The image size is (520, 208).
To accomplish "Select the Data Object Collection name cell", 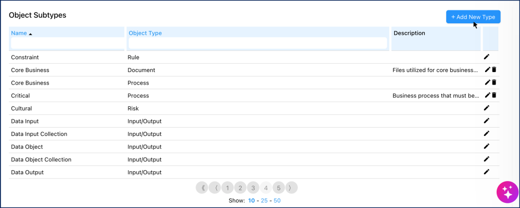I will [x=41, y=159].
